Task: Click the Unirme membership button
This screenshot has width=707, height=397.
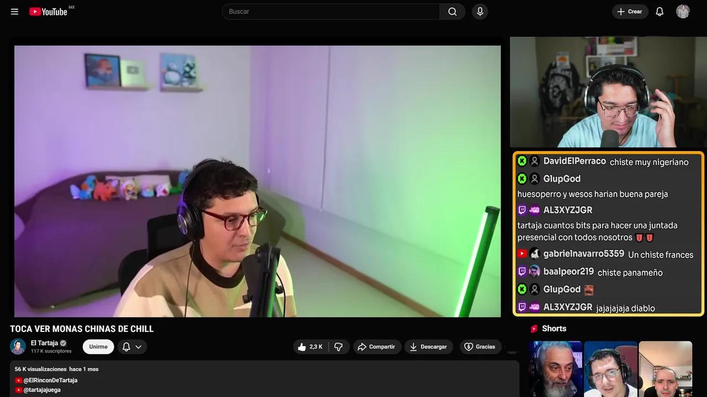Action: click(98, 347)
